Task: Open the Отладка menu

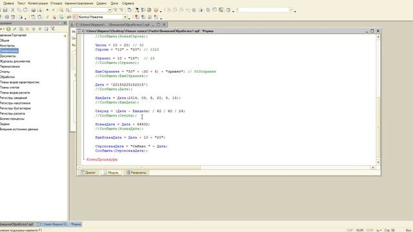Action: [56, 3]
